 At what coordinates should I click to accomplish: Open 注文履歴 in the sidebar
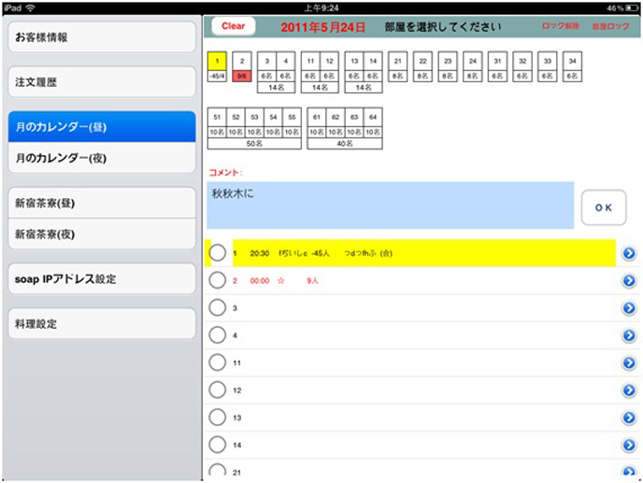pyautogui.click(x=101, y=82)
